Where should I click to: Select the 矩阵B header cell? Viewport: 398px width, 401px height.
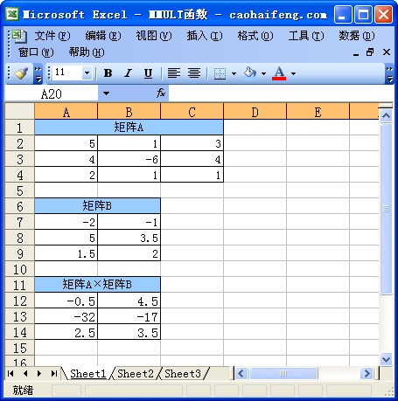pyautogui.click(x=98, y=206)
